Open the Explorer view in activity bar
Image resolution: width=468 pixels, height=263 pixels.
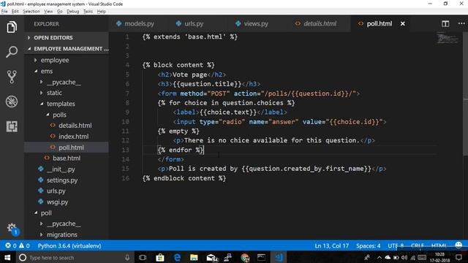(12, 27)
